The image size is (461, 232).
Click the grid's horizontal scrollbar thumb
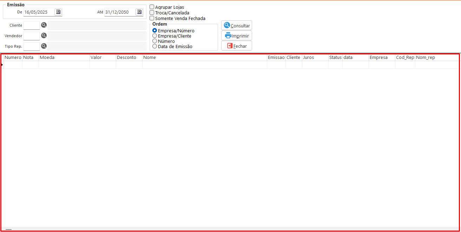click(8, 229)
